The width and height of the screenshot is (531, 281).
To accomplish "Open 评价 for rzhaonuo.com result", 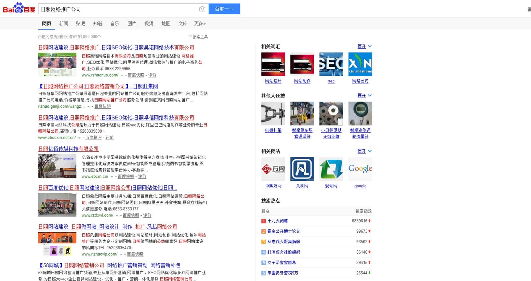I will [x=152, y=75].
